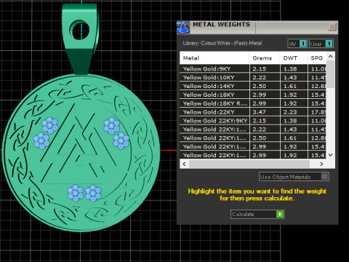Click the down arrow of the vertical scrollbar

pos(331,155)
